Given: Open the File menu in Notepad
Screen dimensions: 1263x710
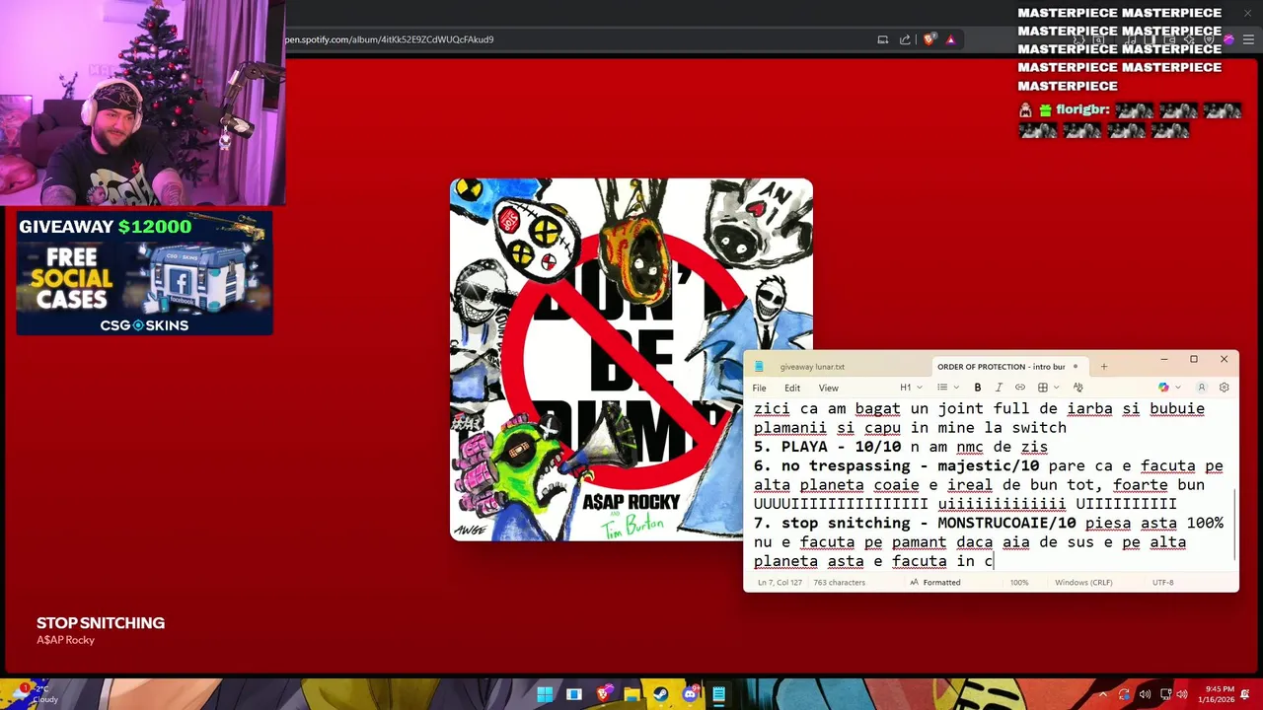Looking at the screenshot, I should coord(759,388).
